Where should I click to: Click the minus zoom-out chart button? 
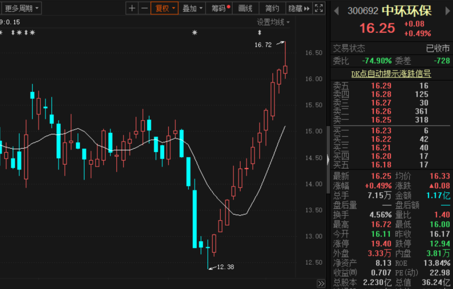click(144, 8)
